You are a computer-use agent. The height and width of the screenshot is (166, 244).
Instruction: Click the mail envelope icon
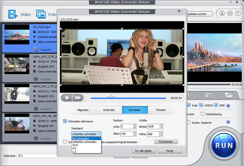(230, 14)
